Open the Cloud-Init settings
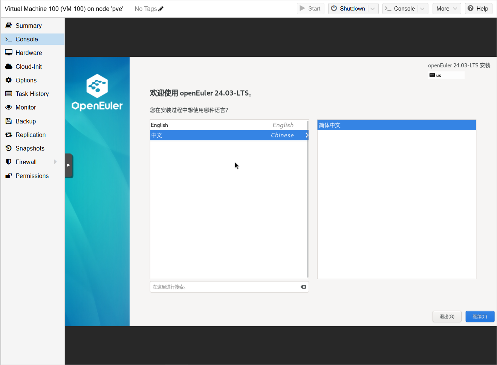497x365 pixels. tap(29, 67)
